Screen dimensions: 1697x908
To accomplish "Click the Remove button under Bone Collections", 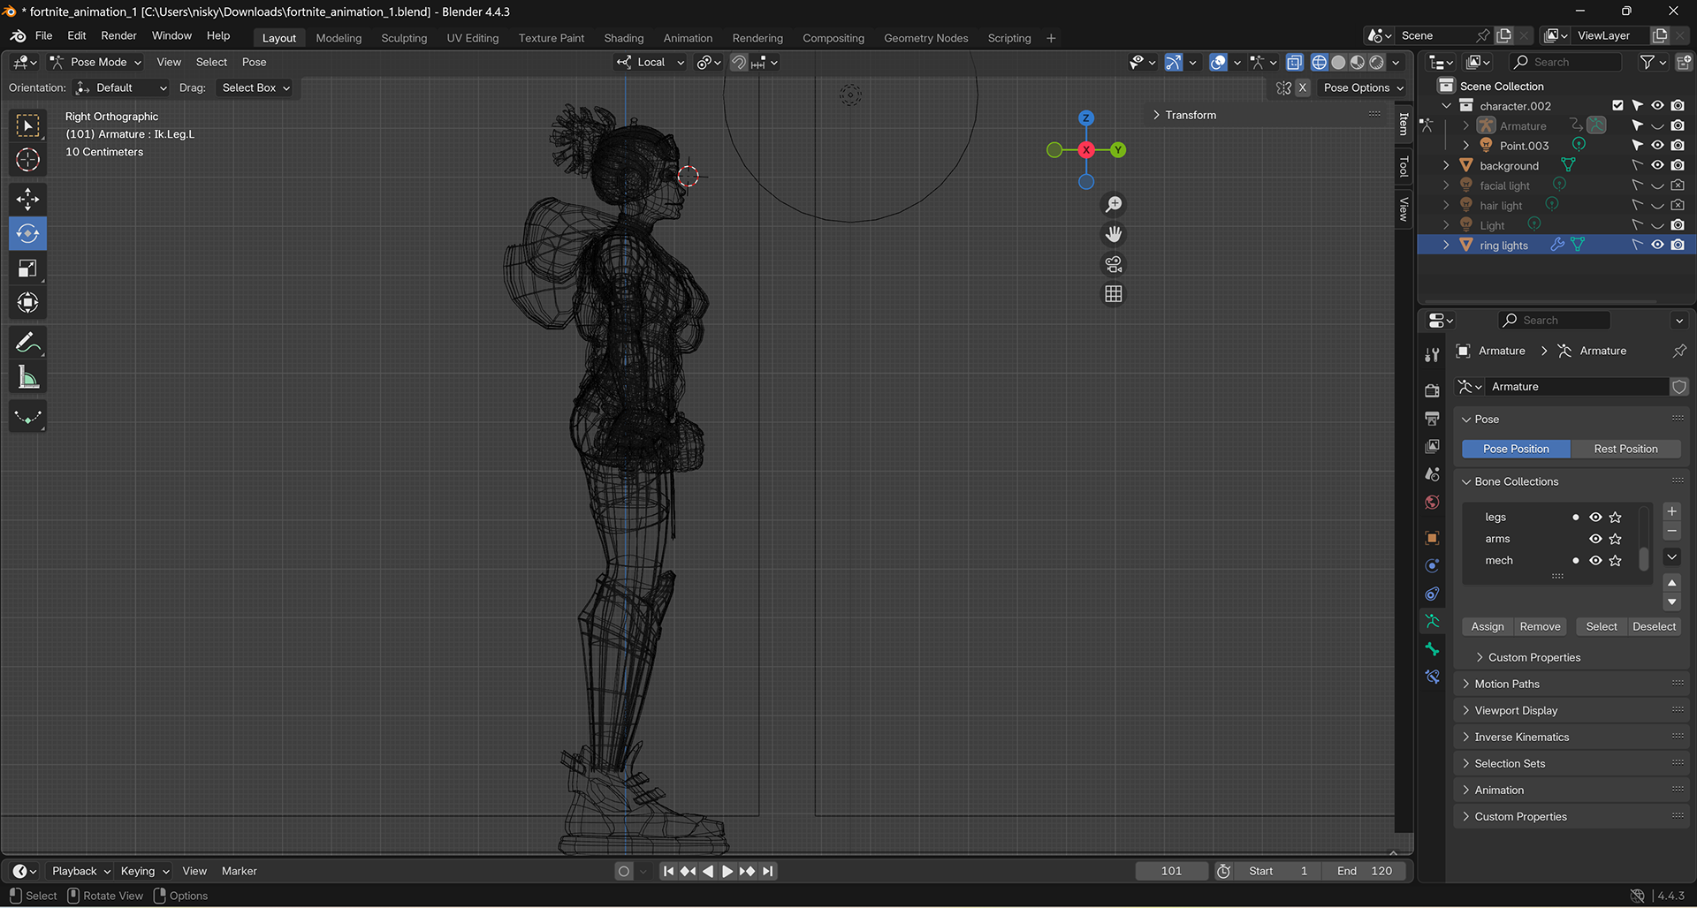I will pyautogui.click(x=1540, y=626).
